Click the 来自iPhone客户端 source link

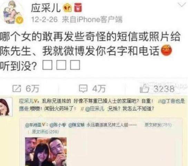click(92, 19)
